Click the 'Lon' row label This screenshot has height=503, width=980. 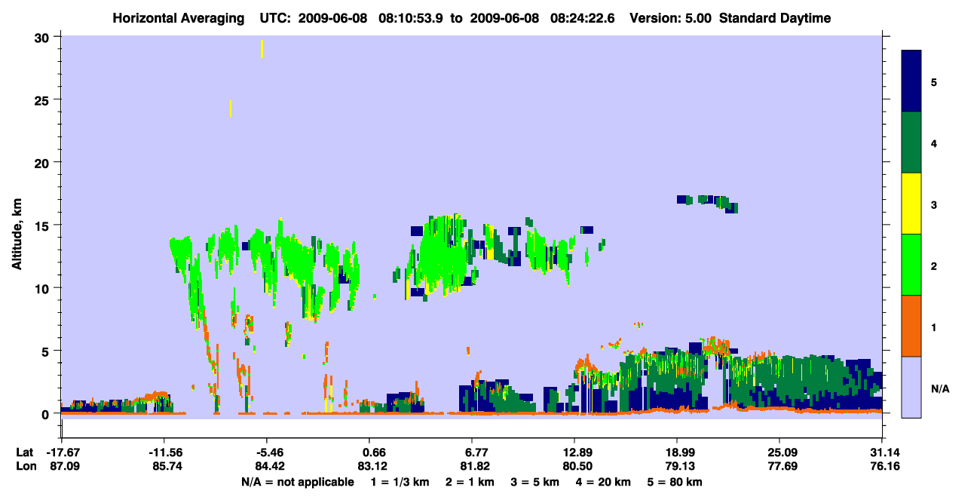[x=25, y=466]
